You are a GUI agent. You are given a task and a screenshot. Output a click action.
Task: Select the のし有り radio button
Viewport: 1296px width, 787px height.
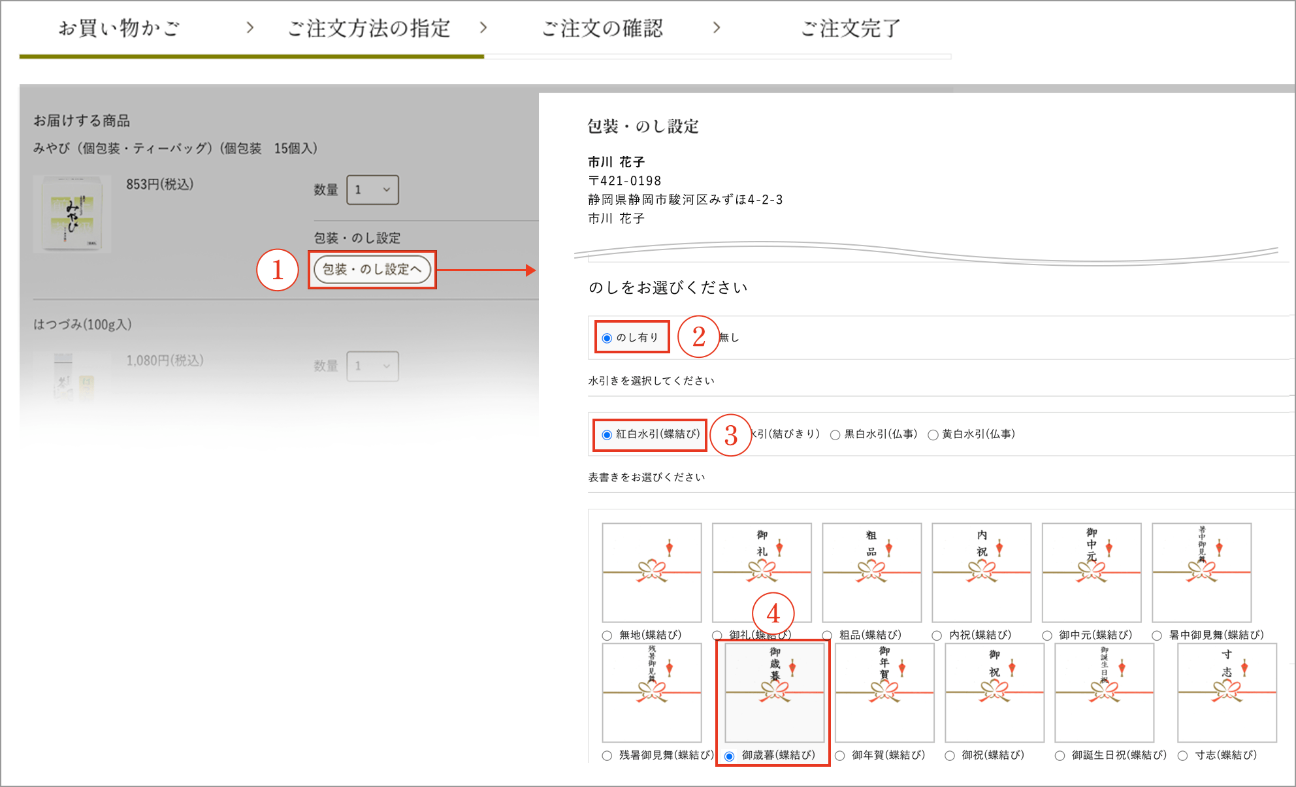tap(607, 338)
